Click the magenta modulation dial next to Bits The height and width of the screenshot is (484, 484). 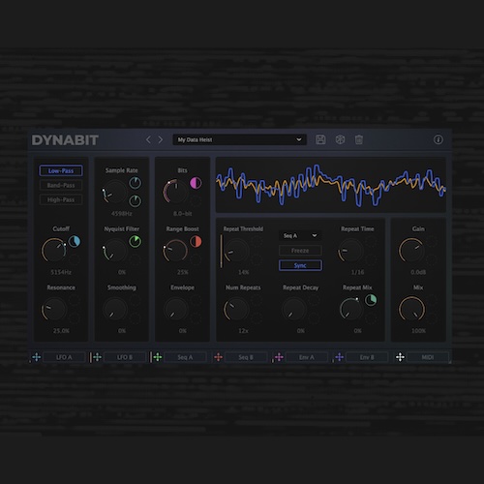pyautogui.click(x=196, y=183)
